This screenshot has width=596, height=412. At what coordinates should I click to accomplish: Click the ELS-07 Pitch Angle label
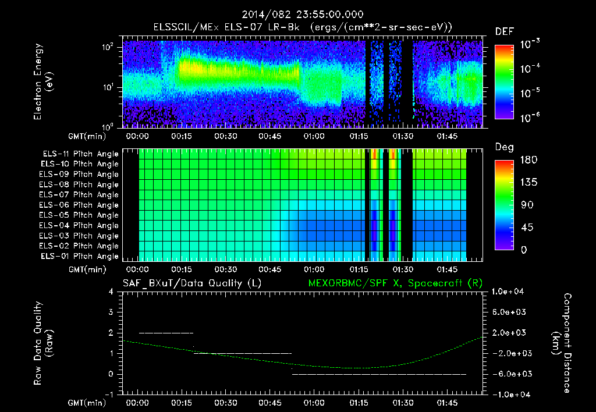click(79, 194)
